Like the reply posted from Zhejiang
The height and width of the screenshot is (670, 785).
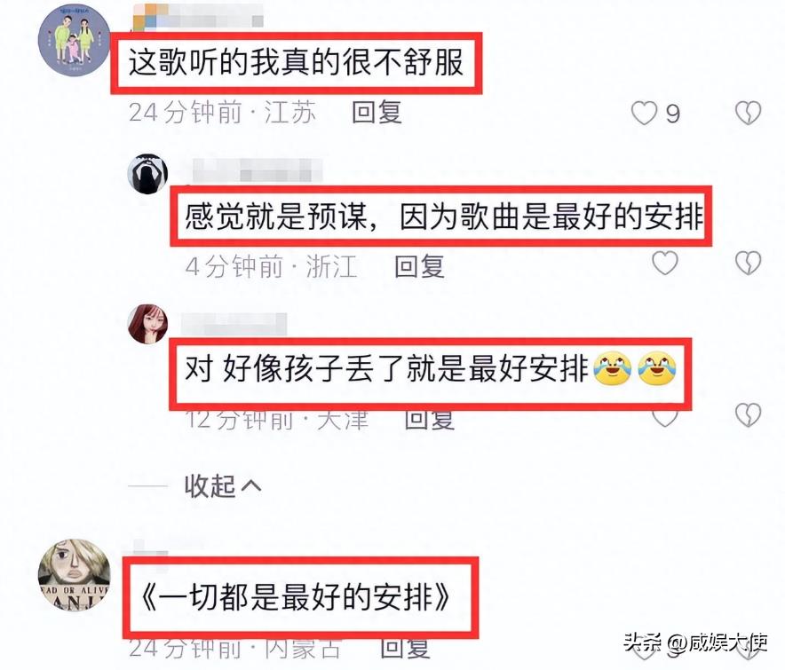tap(665, 263)
